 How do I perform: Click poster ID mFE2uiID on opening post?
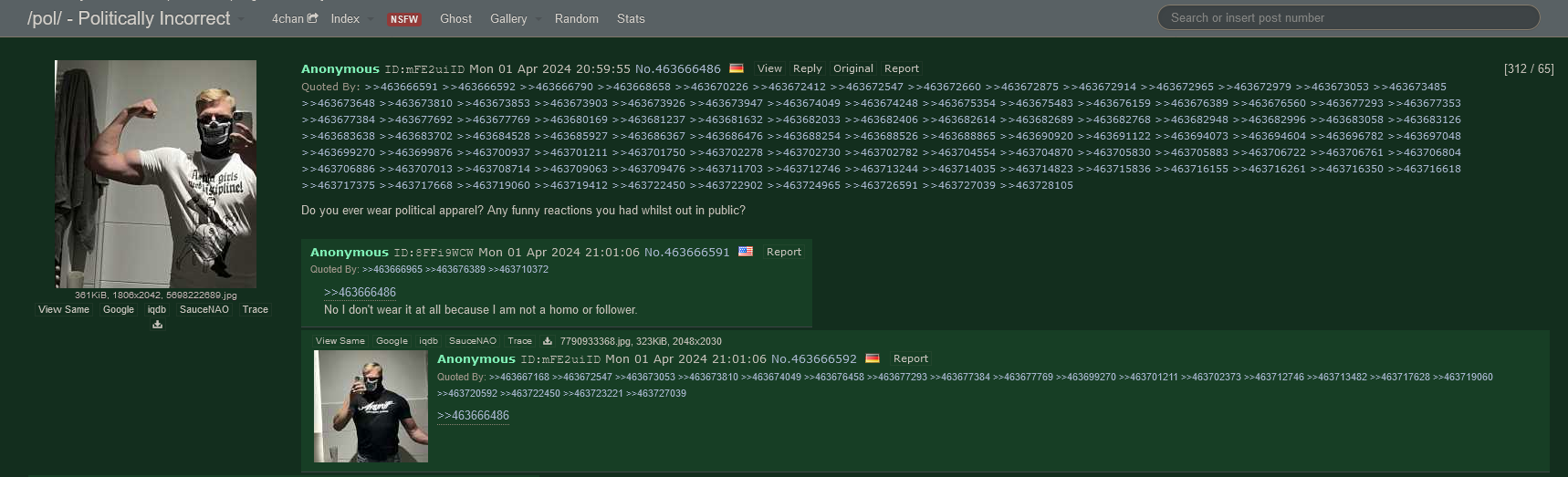tap(424, 69)
